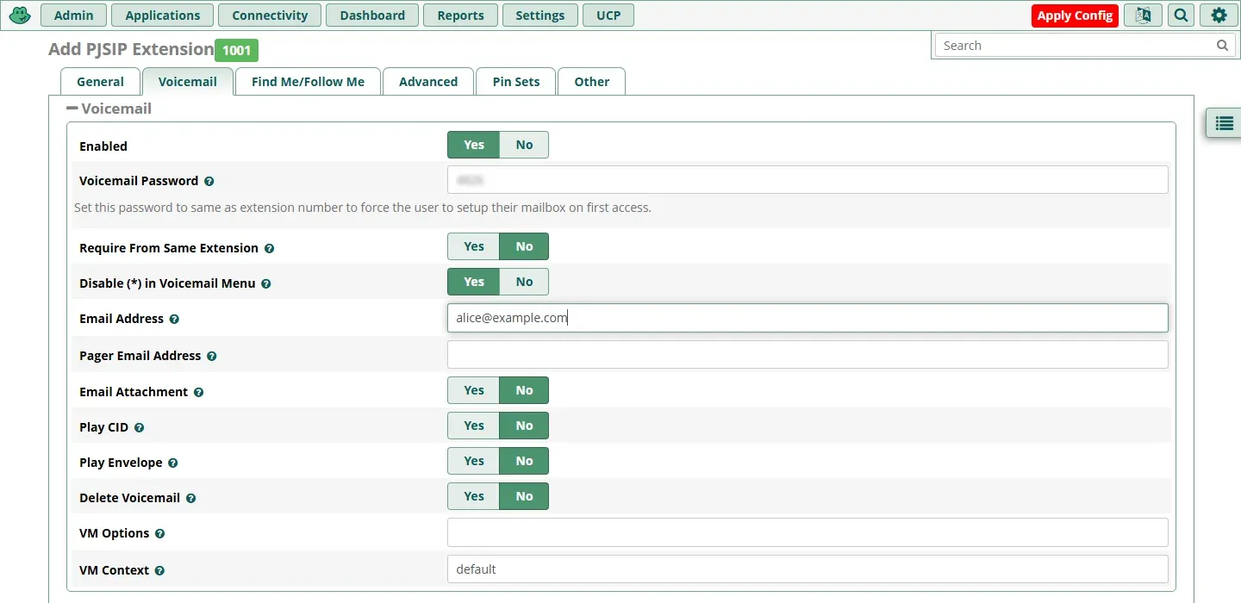Show help for Play Envelope
Screen dimensions: 1241x603
tap(173, 463)
